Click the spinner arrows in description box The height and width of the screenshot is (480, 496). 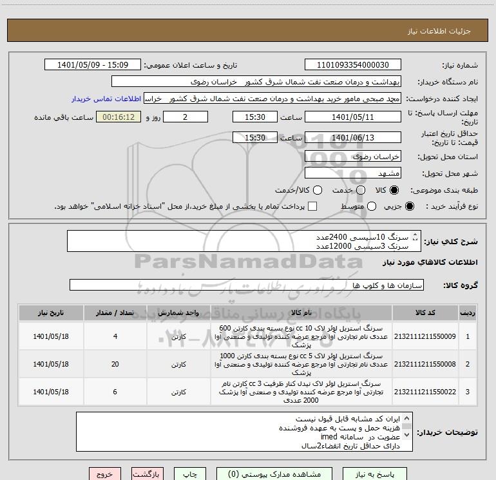click(x=415, y=236)
